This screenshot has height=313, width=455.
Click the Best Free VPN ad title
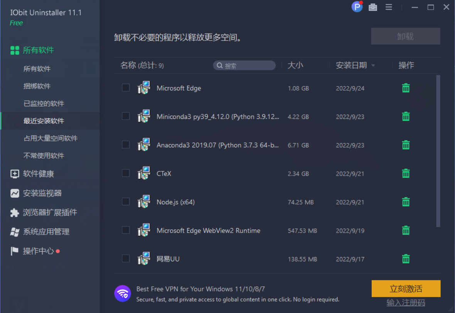[201, 289]
